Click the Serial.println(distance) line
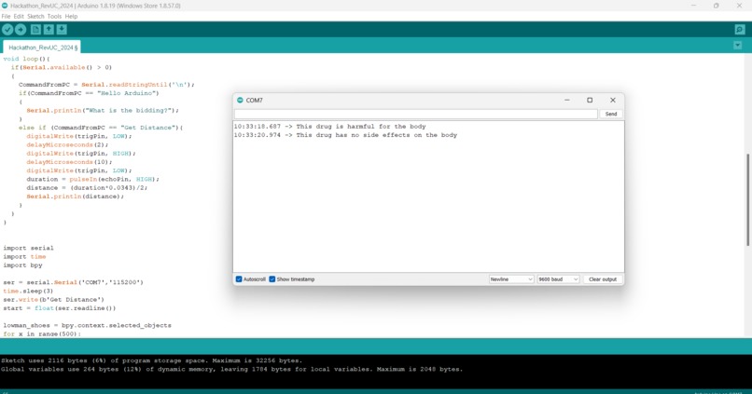Image resolution: width=752 pixels, height=394 pixels. 76,197
